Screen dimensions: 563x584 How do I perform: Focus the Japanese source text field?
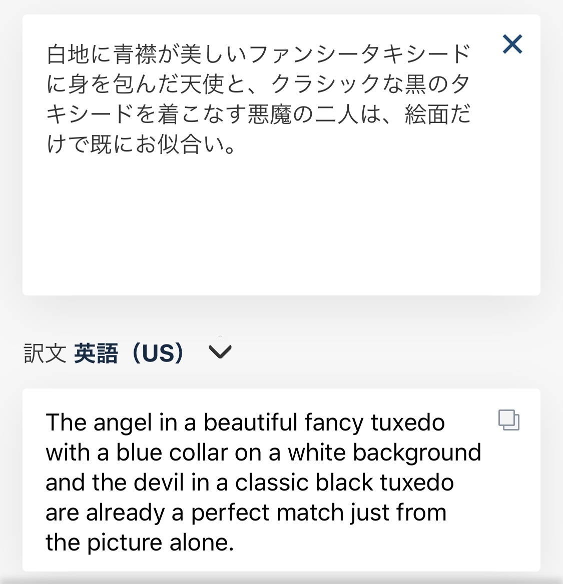pyautogui.click(x=258, y=99)
